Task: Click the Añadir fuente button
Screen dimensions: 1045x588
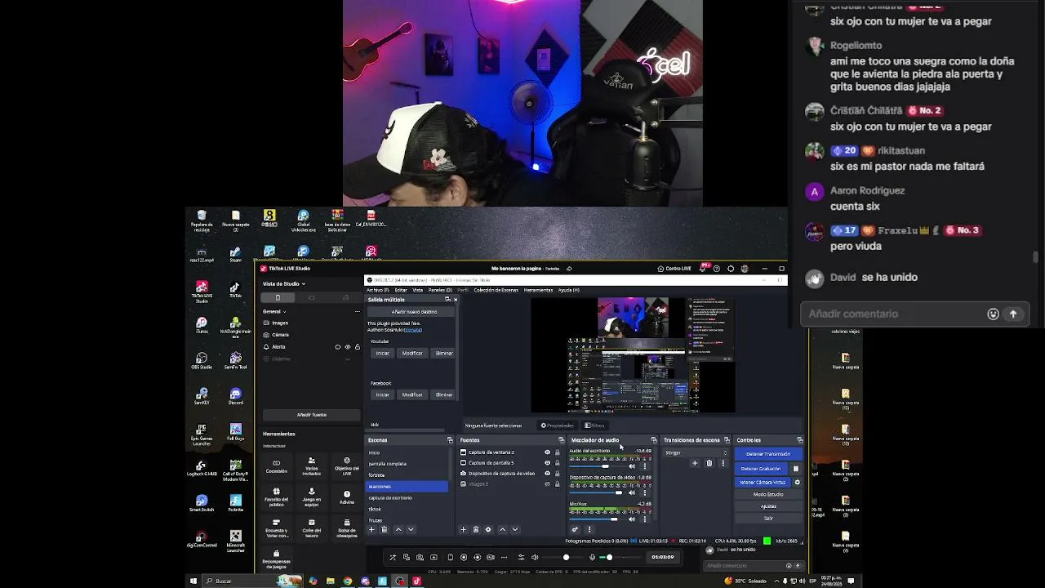Action: click(311, 415)
